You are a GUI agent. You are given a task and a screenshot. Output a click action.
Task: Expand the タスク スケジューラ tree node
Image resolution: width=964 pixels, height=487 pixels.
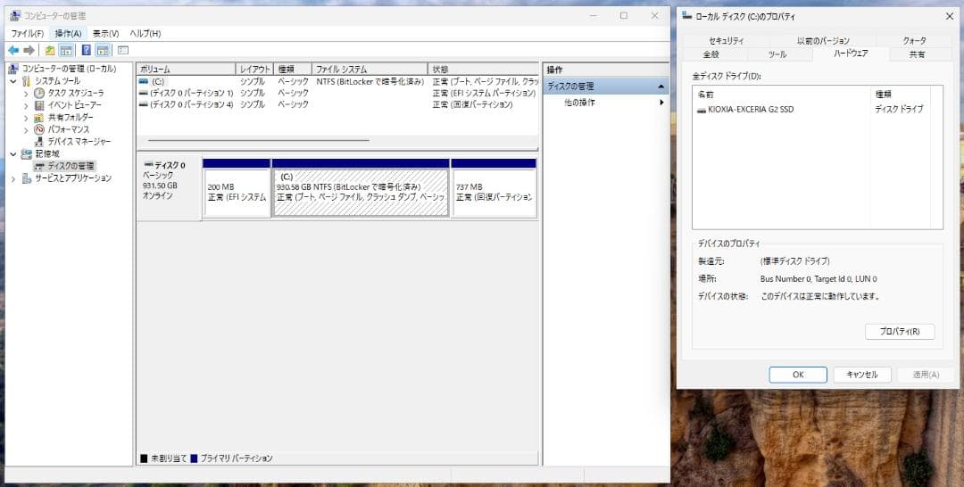pos(26,94)
